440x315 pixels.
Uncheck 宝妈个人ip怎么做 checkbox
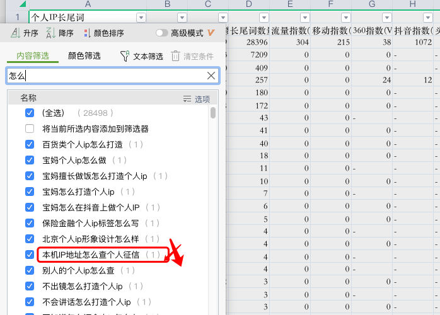point(29,160)
